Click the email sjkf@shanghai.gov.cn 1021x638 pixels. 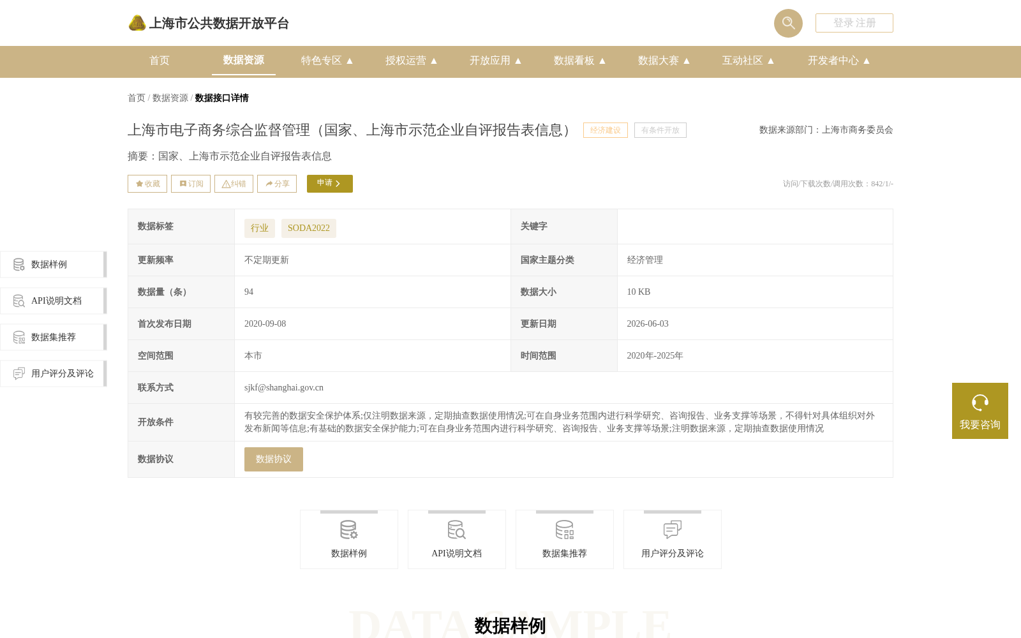[x=284, y=387]
